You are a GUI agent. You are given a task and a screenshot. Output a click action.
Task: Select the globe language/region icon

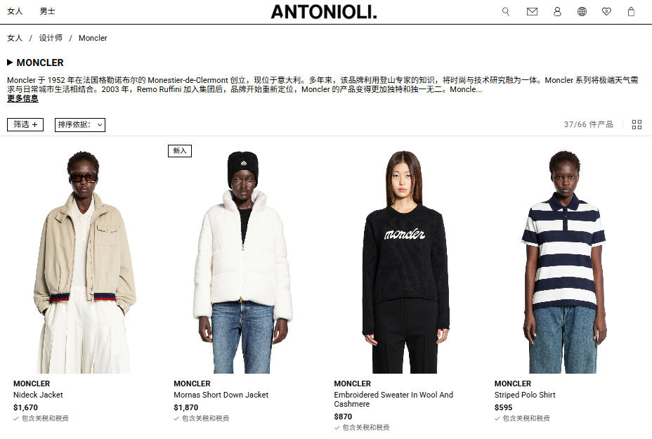pyautogui.click(x=582, y=12)
